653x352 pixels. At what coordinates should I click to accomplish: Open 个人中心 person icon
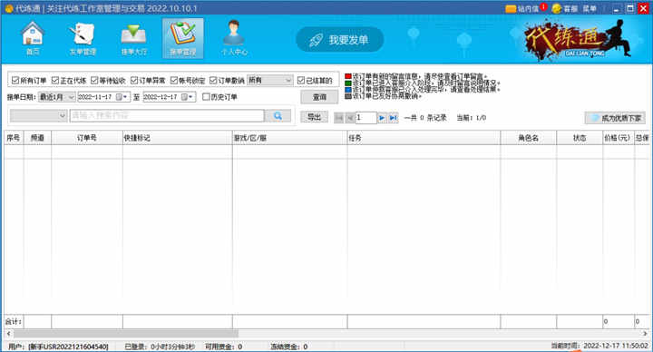(x=234, y=38)
